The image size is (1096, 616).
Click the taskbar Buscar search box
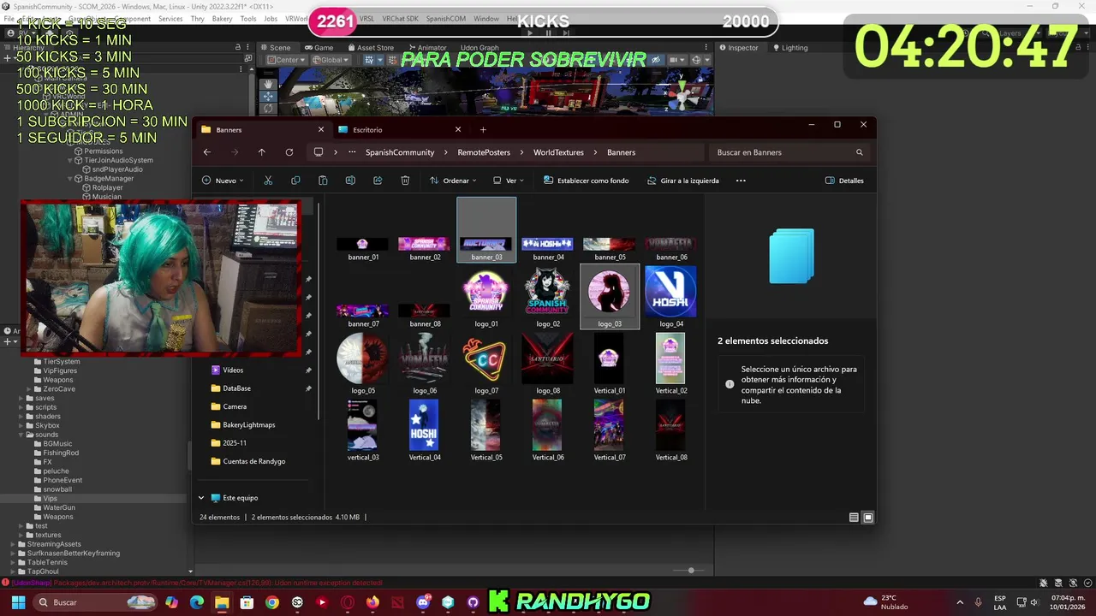point(96,602)
